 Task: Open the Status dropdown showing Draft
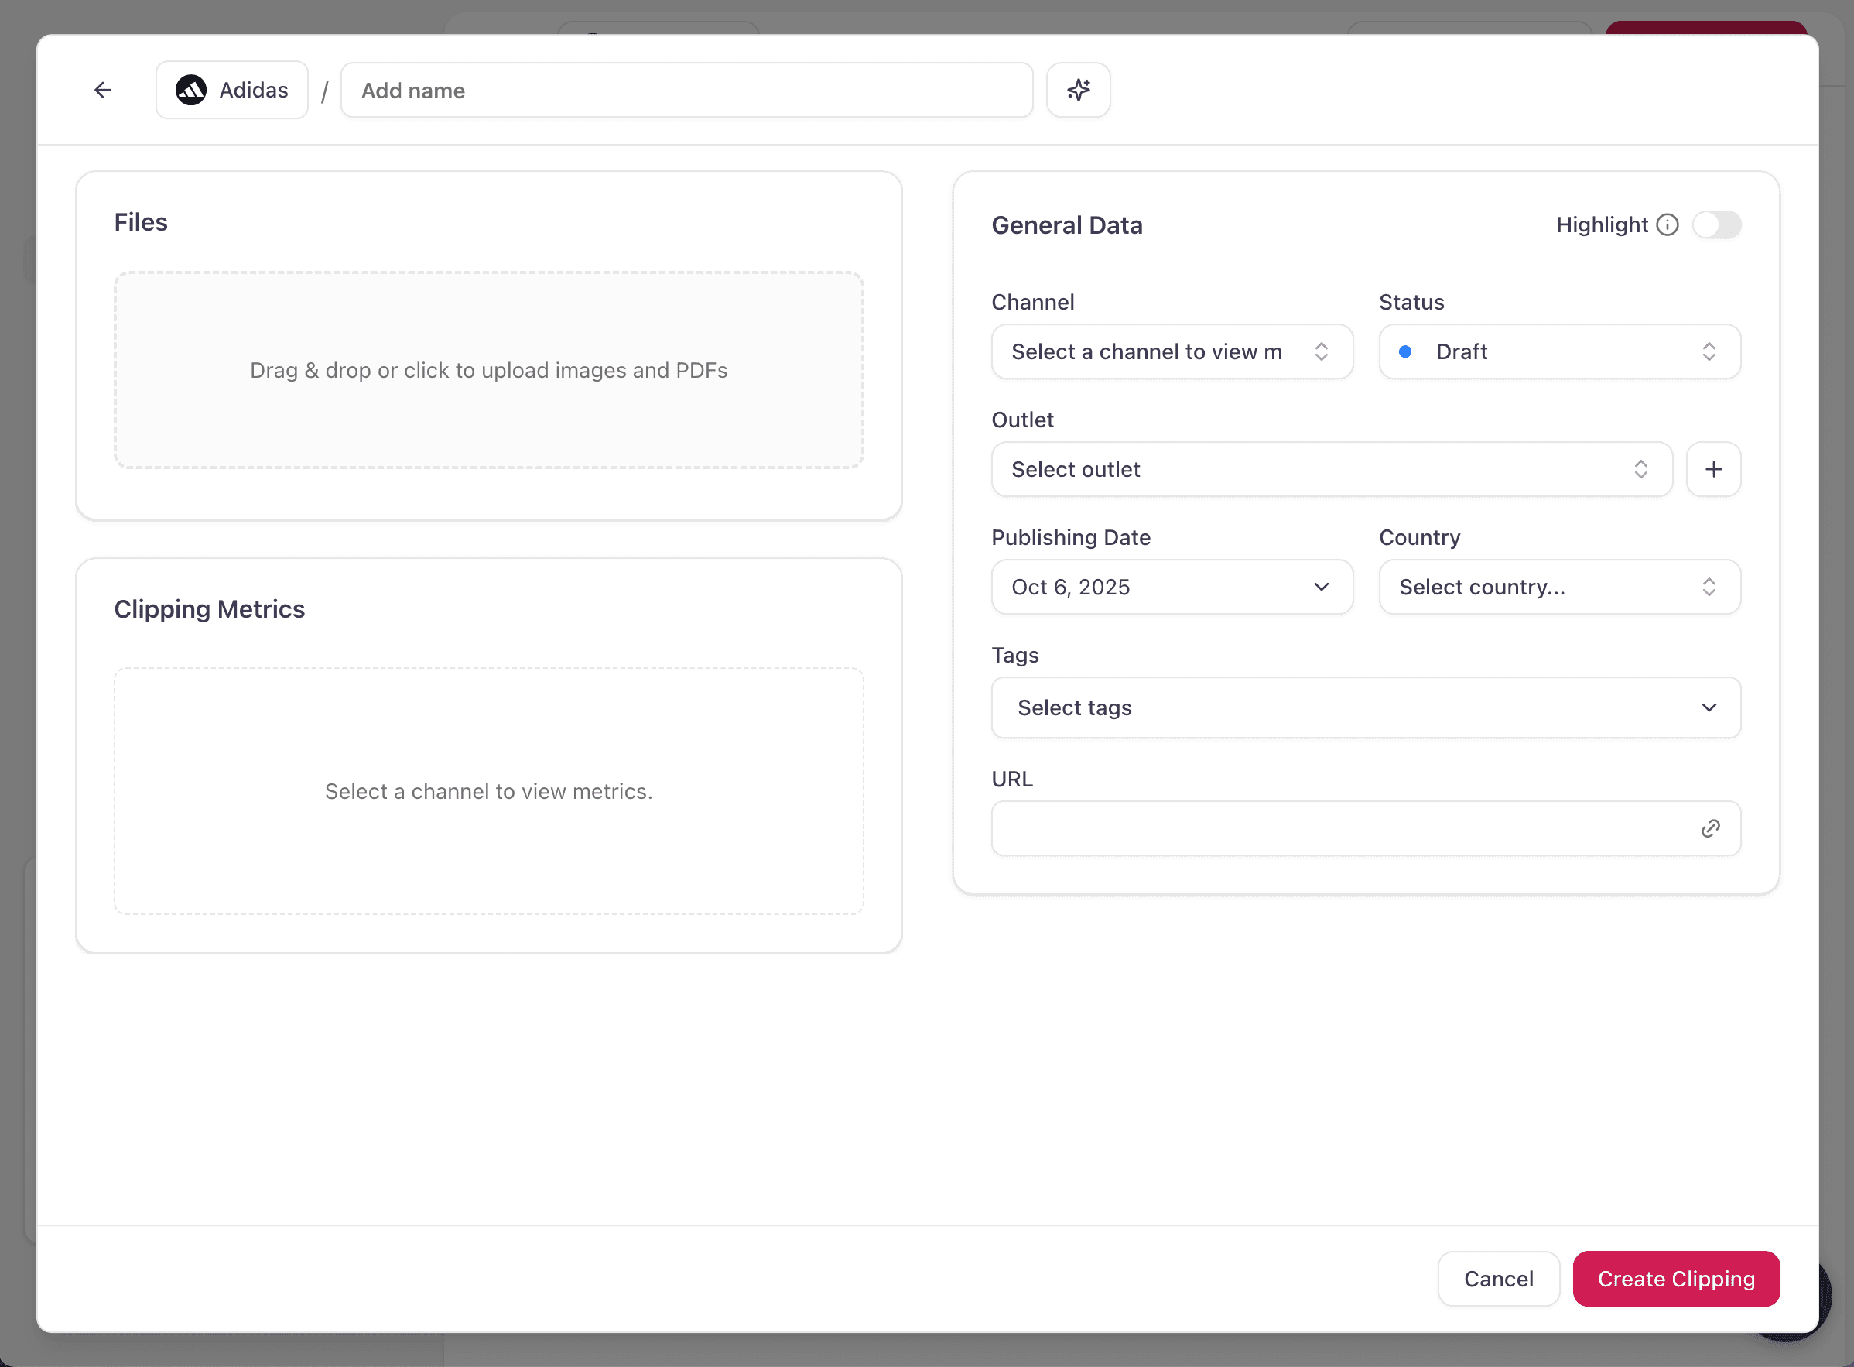point(1558,351)
